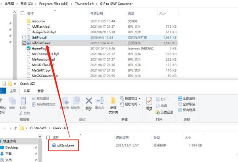Viewport: 238px width, 162px height.
Task: Select the resource folder icon
Action: point(28,21)
